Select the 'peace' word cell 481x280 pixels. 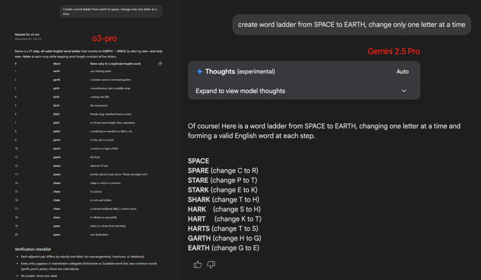(x=57, y=166)
